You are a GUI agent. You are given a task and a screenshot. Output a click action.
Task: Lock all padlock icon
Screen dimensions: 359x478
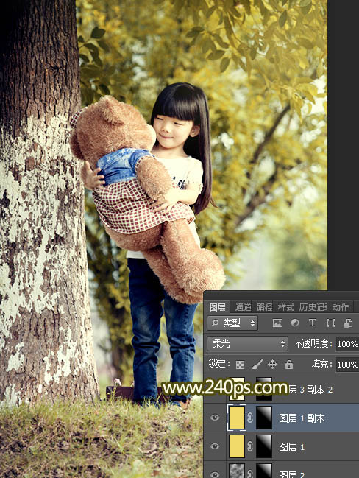click(x=289, y=364)
